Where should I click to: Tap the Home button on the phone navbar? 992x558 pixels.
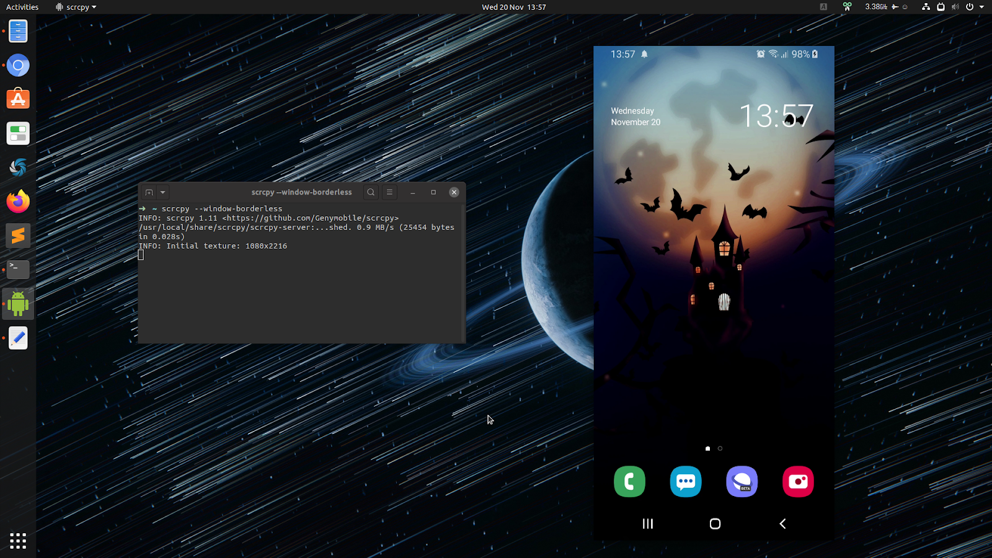(714, 523)
